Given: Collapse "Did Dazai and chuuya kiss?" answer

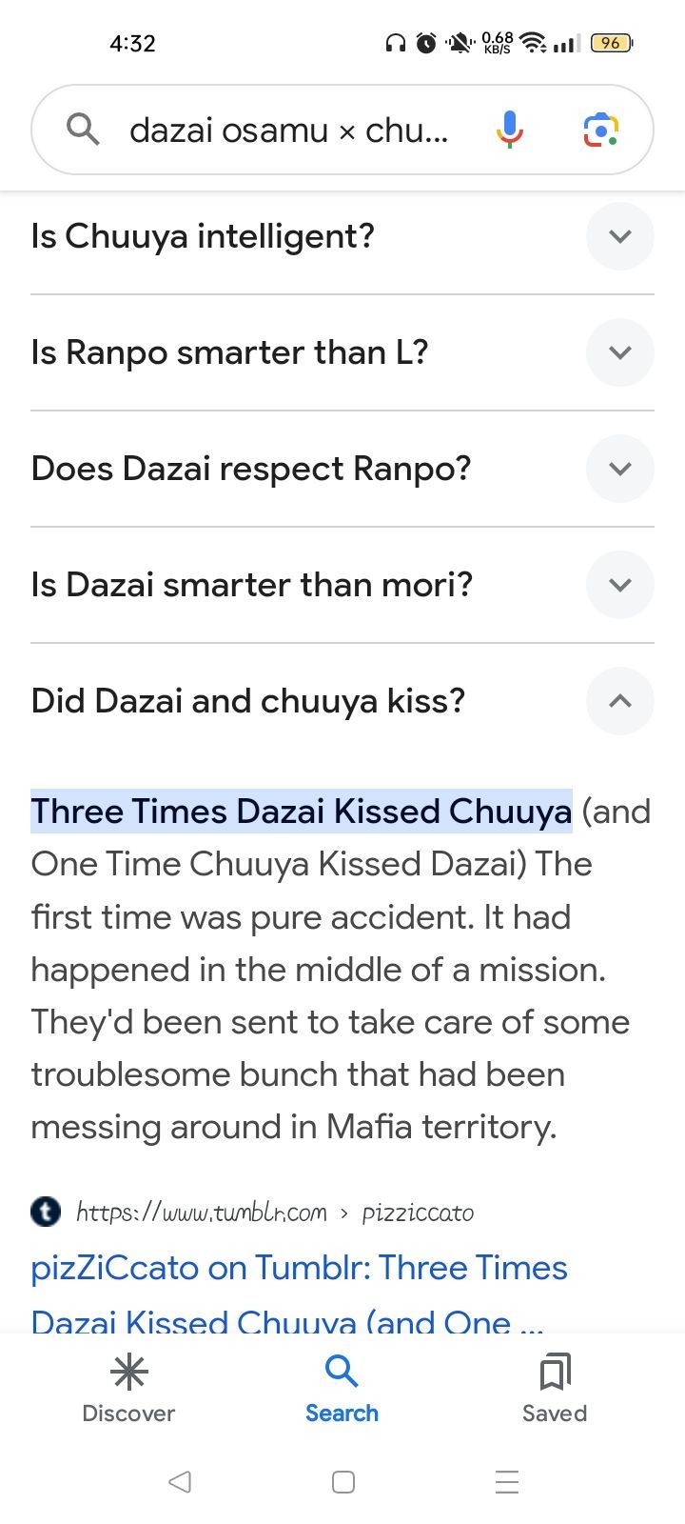Looking at the screenshot, I should 619,701.
